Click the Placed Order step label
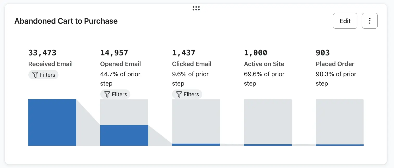 (335, 64)
